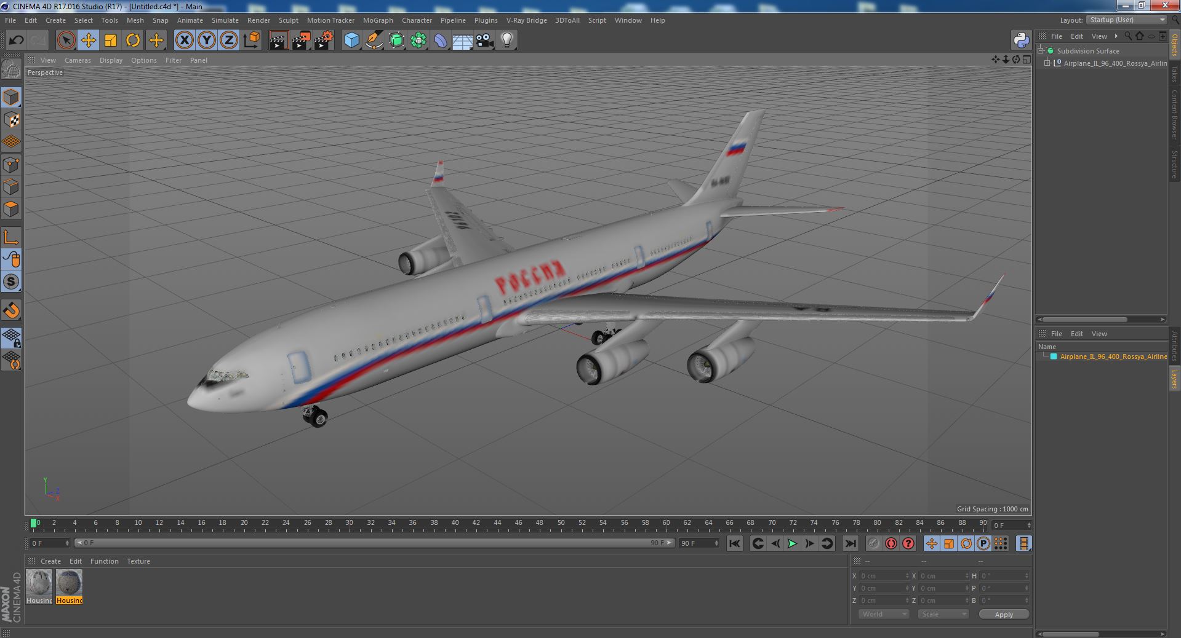Toggle X axis lock
This screenshot has height=638, width=1181.
pyautogui.click(x=184, y=41)
